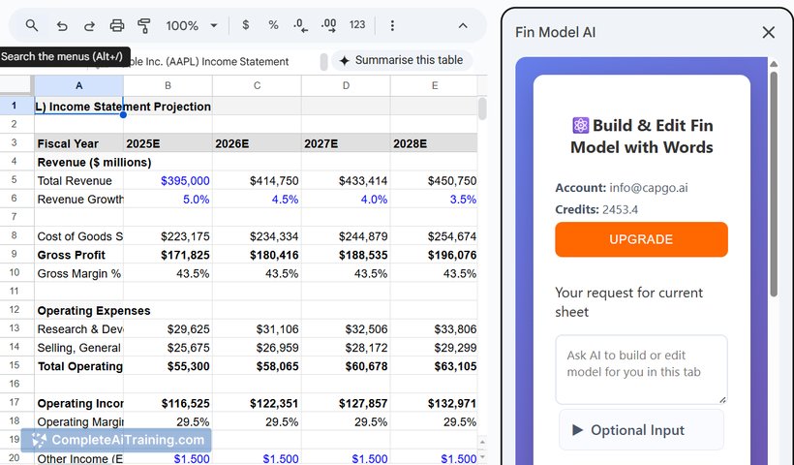
Task: Expand the Optional Input section
Action: [x=641, y=430]
